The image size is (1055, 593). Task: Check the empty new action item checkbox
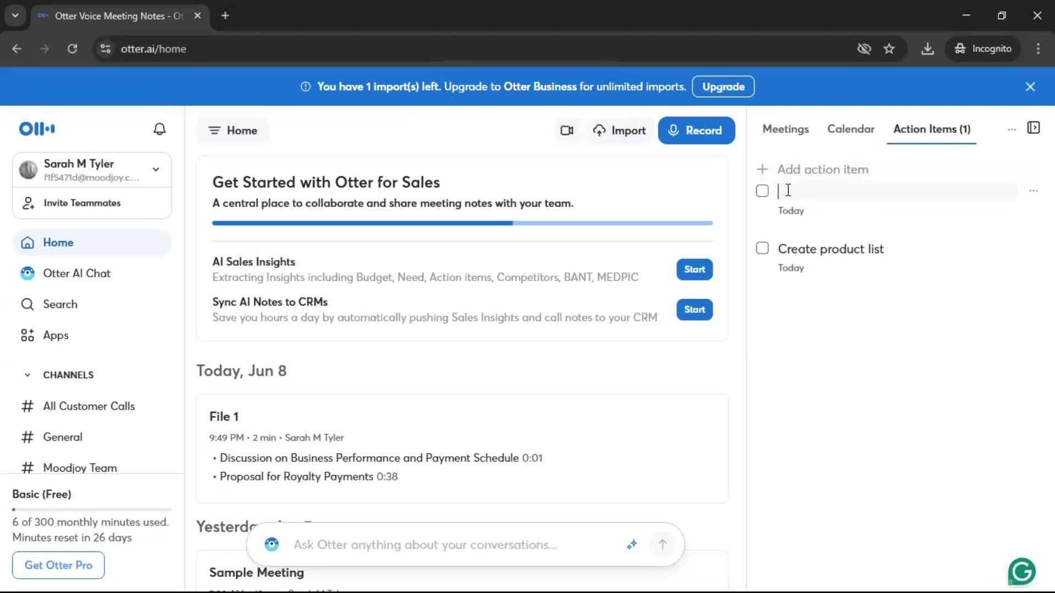(x=762, y=191)
